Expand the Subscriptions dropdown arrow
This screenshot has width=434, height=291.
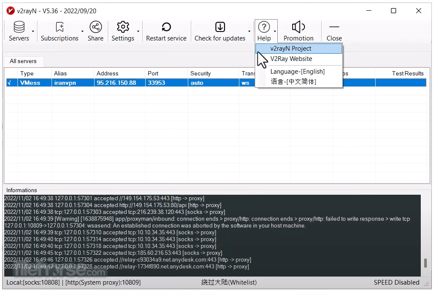tap(82, 31)
